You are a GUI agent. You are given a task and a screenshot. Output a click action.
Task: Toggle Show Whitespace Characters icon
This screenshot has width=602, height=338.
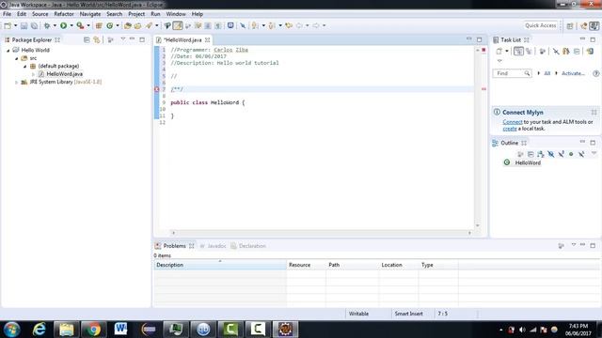tap(218, 25)
